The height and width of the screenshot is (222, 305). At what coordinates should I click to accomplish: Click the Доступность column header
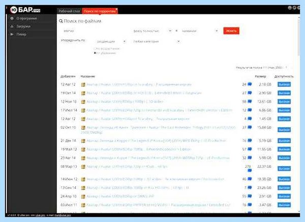(284, 77)
